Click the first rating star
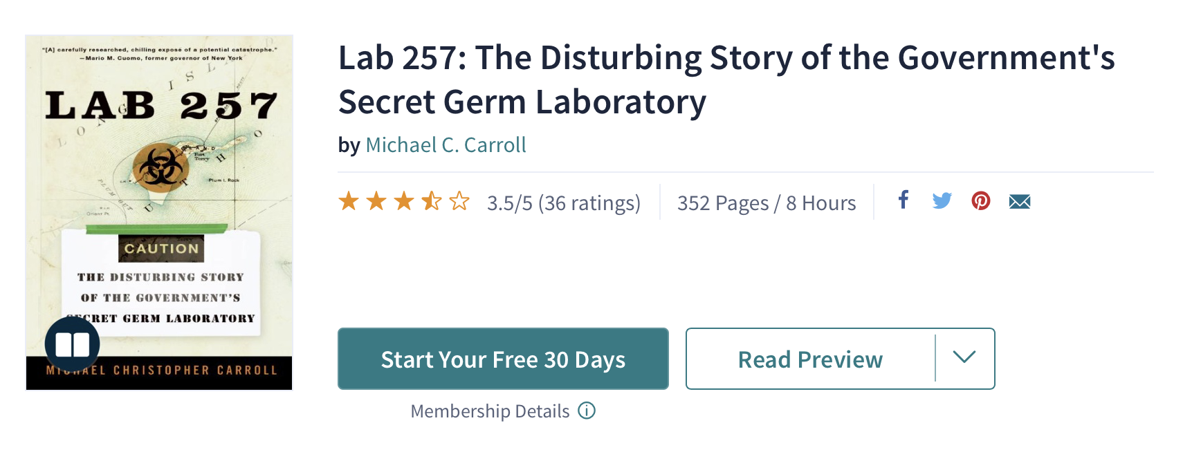The width and height of the screenshot is (1183, 452). coord(349,202)
